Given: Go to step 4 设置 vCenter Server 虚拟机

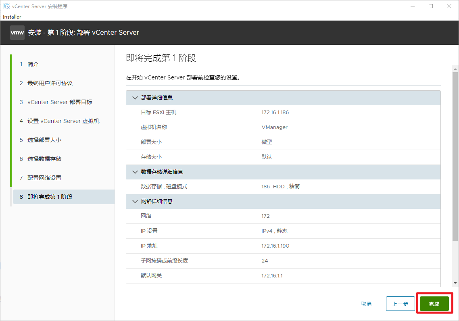Looking at the screenshot, I should [63, 121].
